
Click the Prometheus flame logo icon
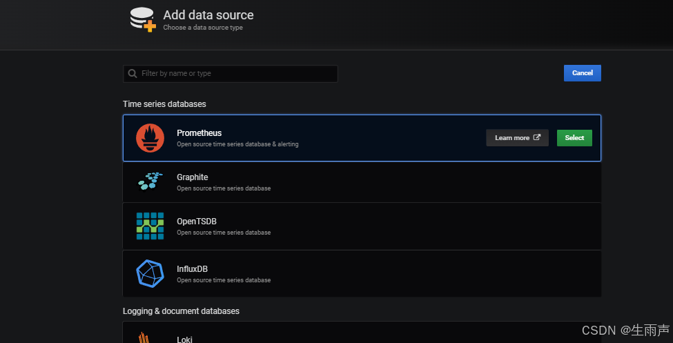[150, 138]
